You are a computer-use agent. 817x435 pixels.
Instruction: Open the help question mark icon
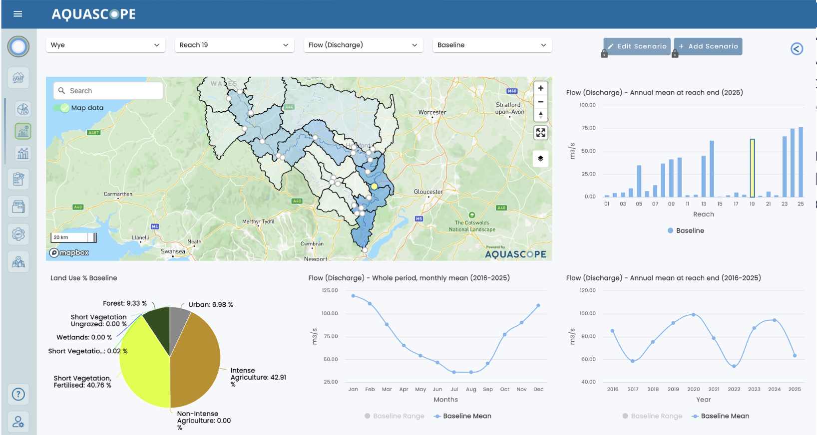18,395
